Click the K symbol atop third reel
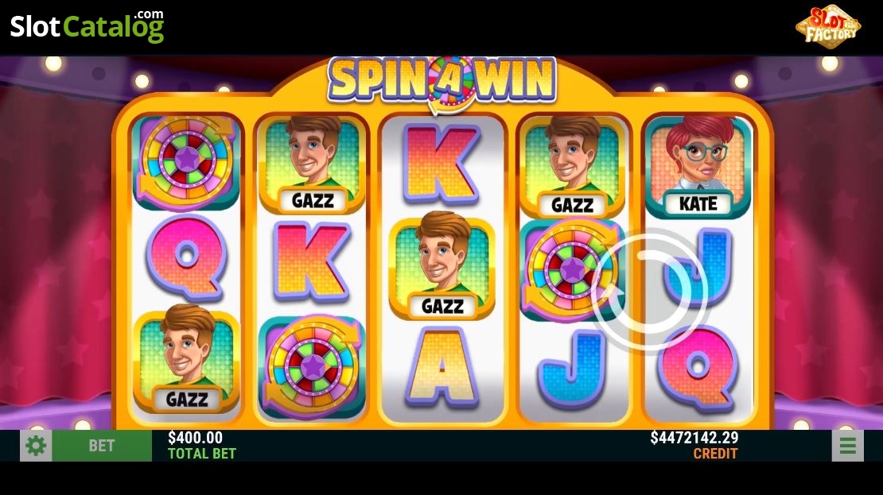The height and width of the screenshot is (495, 883). pyautogui.click(x=442, y=164)
